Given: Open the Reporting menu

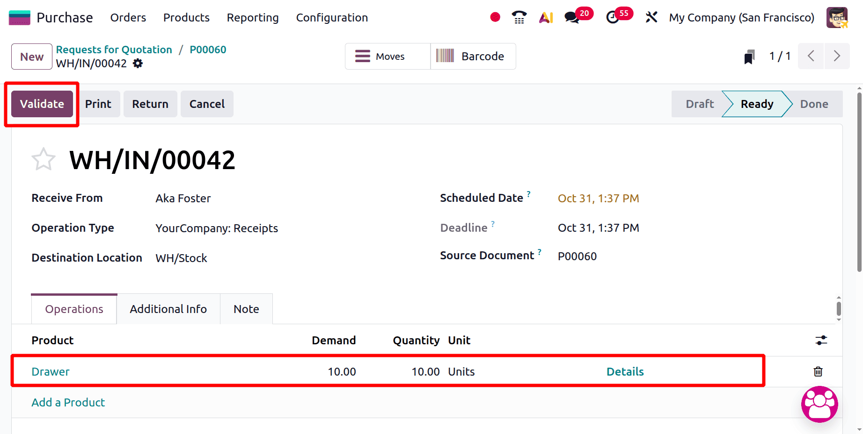Looking at the screenshot, I should pyautogui.click(x=252, y=18).
